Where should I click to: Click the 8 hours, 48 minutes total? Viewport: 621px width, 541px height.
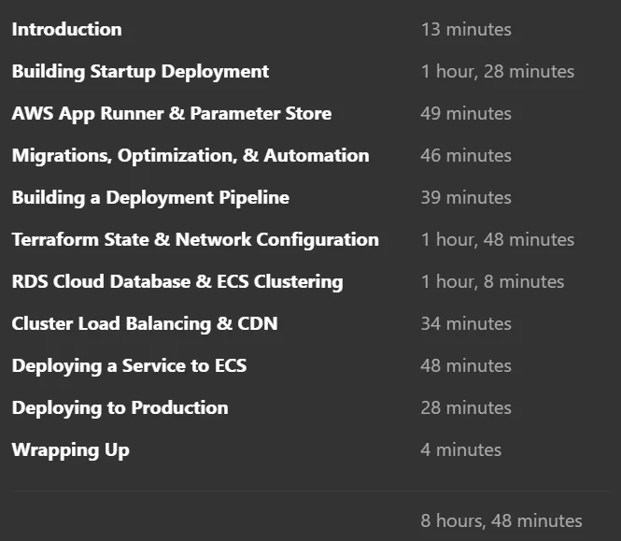(x=501, y=520)
